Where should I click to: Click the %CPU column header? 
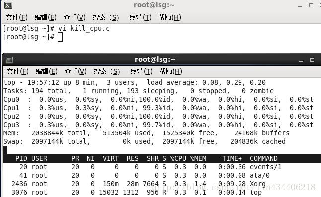pyautogui.click(x=178, y=159)
